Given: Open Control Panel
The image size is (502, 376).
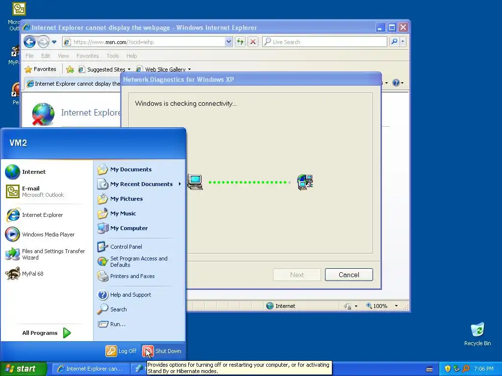Looking at the screenshot, I should 140,247.
